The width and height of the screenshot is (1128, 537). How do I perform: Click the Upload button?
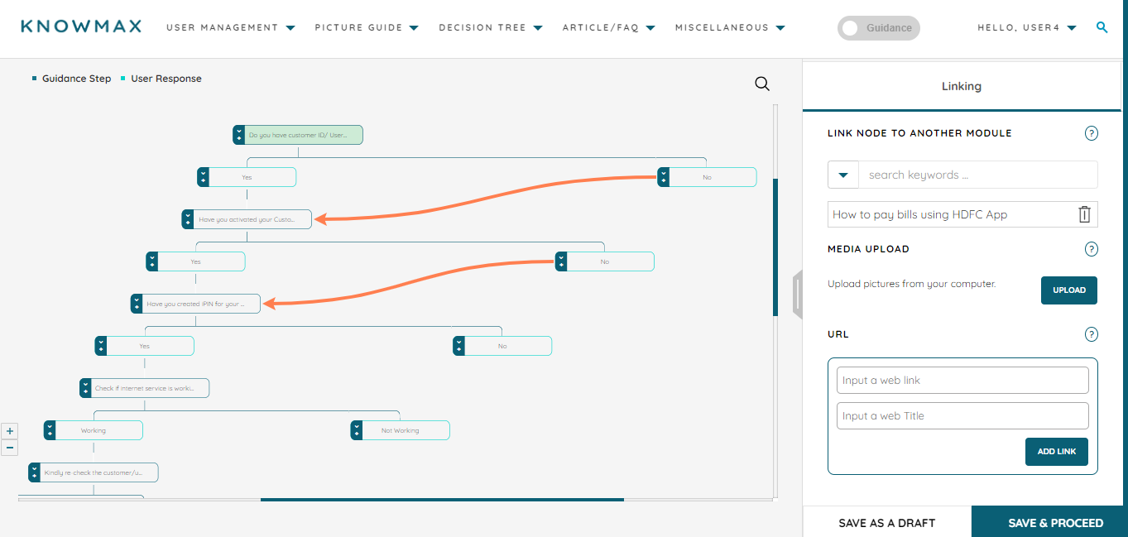click(1069, 290)
